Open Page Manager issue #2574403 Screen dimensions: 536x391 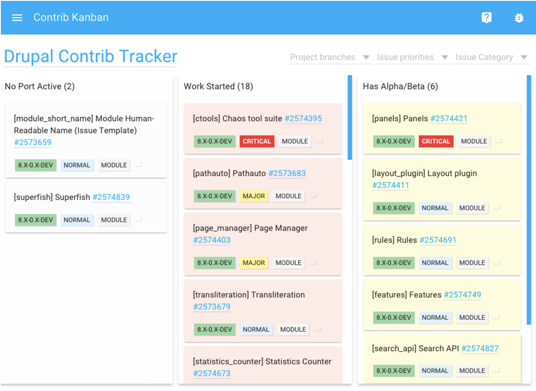(212, 240)
